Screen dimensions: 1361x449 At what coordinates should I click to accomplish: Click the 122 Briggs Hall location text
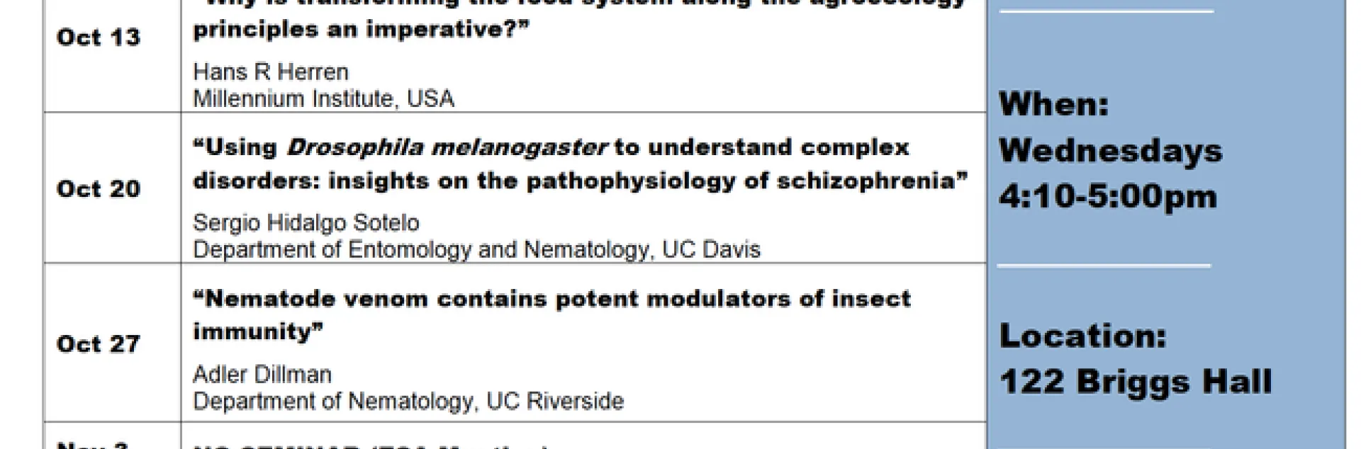[1135, 382]
